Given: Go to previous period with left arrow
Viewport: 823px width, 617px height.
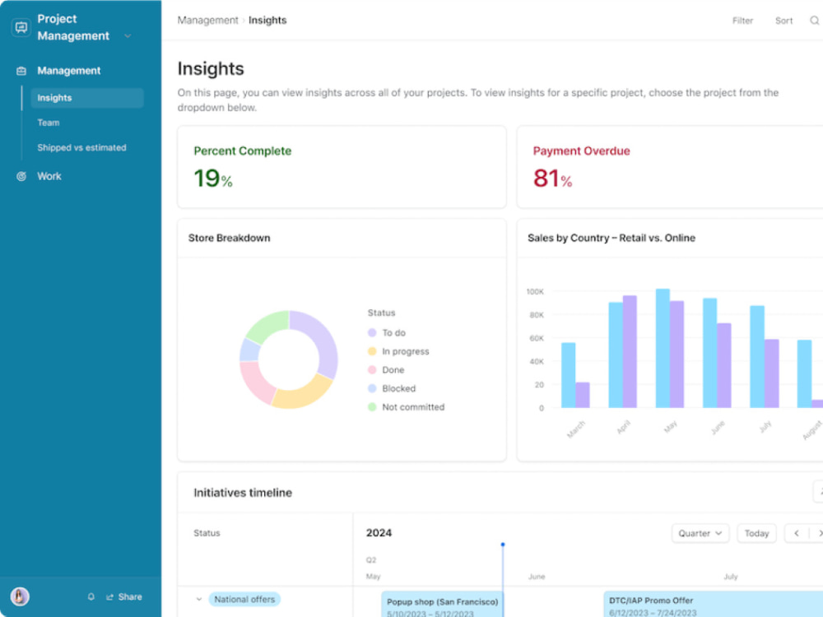Looking at the screenshot, I should [797, 534].
